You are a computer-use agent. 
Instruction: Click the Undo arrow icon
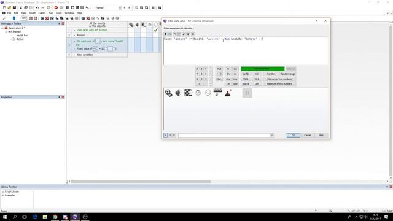37,8
